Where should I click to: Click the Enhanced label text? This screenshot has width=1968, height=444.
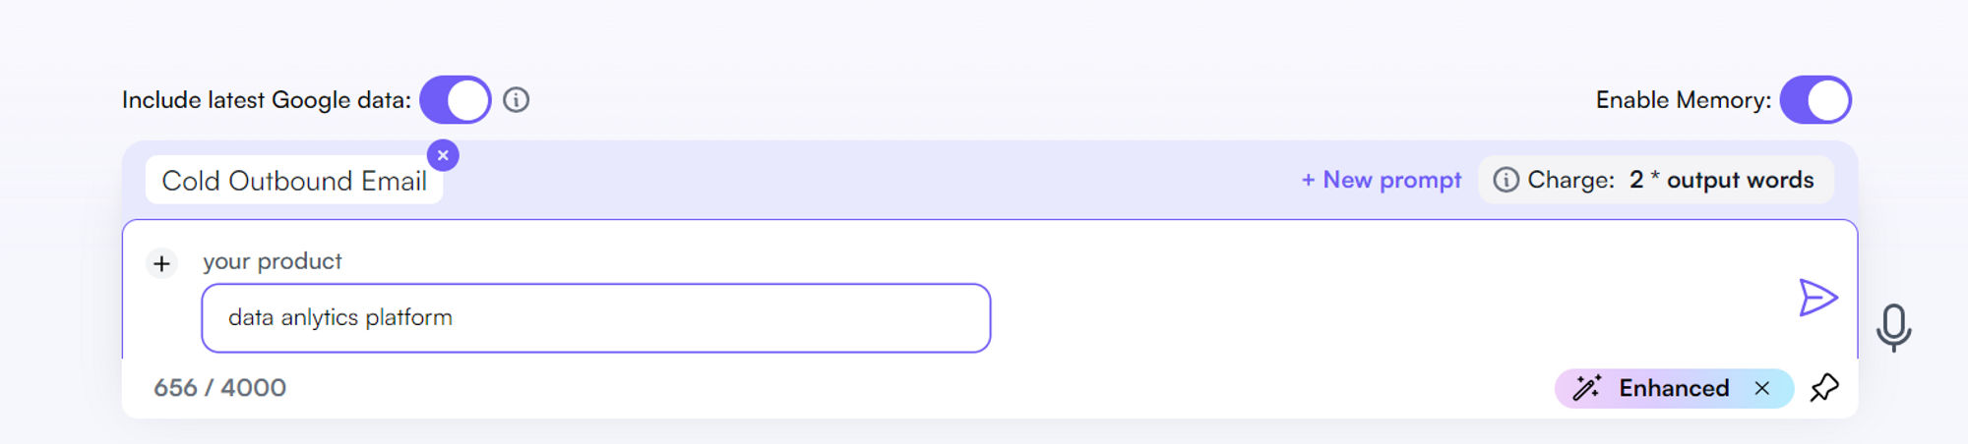pos(1674,388)
